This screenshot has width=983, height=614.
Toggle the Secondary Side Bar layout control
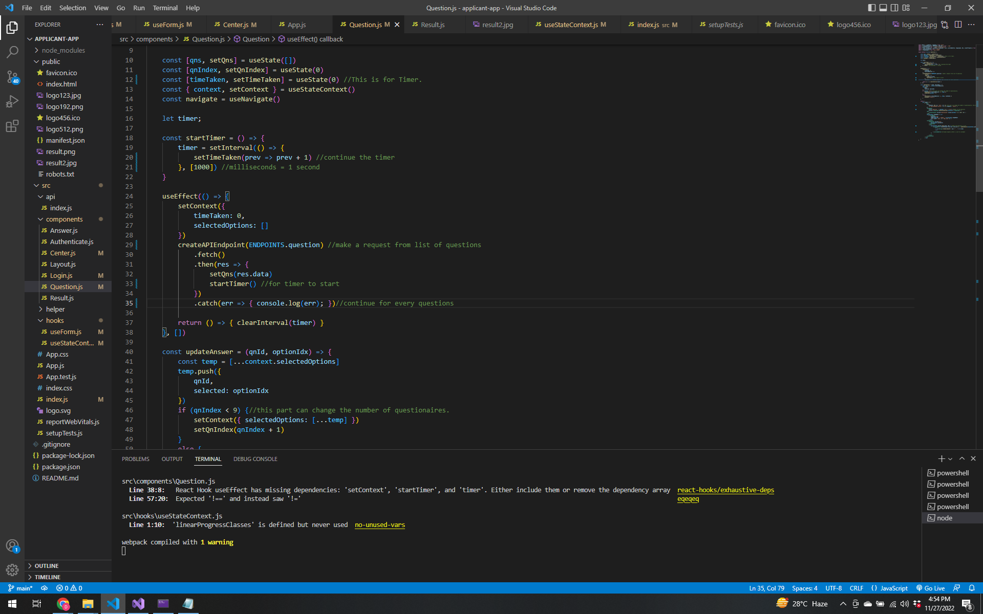pos(894,7)
